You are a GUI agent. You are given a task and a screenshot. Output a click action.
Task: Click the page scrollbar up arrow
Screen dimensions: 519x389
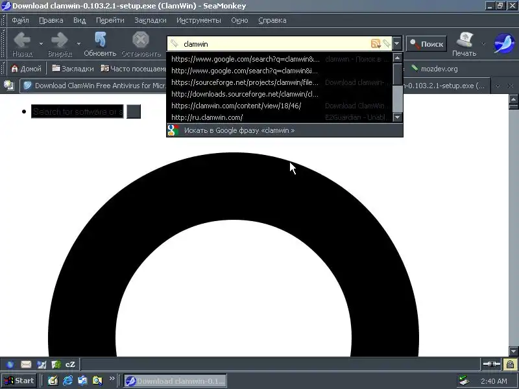[513, 99]
